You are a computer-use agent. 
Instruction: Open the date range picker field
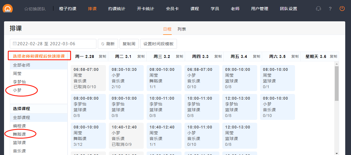click(53, 44)
